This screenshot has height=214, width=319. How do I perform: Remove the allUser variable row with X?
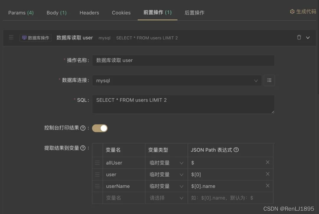(x=268, y=162)
